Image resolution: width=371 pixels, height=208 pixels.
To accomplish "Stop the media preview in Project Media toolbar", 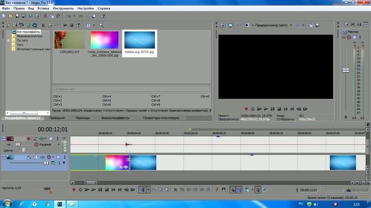I will click(x=71, y=25).
